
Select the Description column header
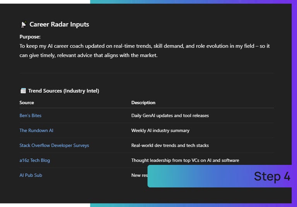point(143,103)
